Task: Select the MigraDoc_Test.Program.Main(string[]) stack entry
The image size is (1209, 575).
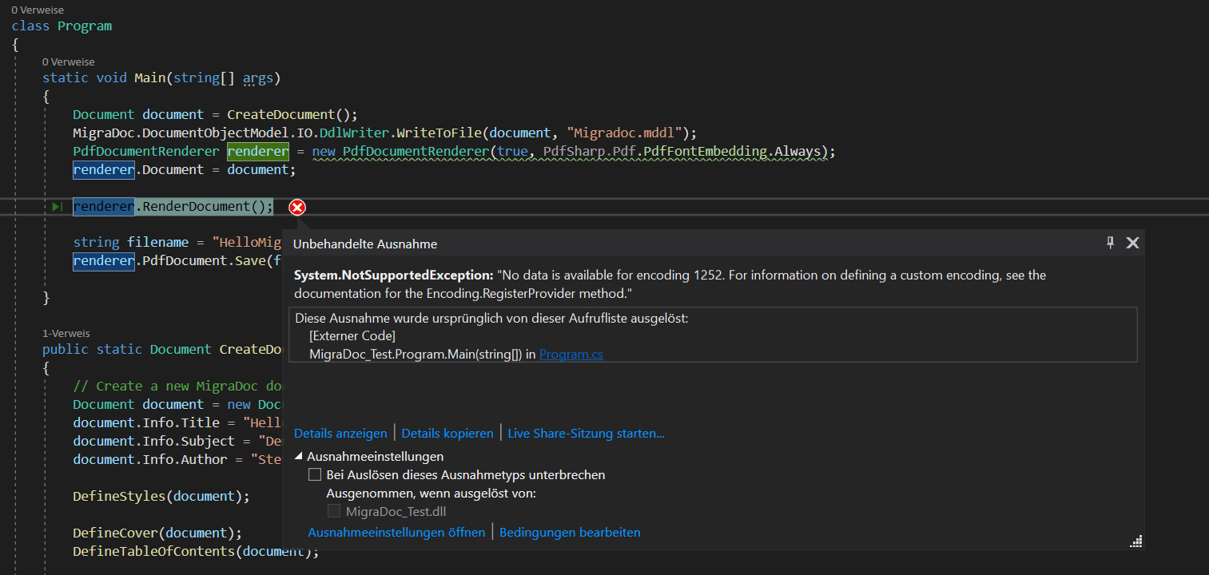Action: tap(415, 354)
